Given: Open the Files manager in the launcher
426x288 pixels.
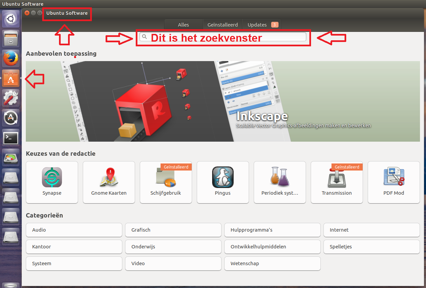Looking at the screenshot, I should click(11, 39).
